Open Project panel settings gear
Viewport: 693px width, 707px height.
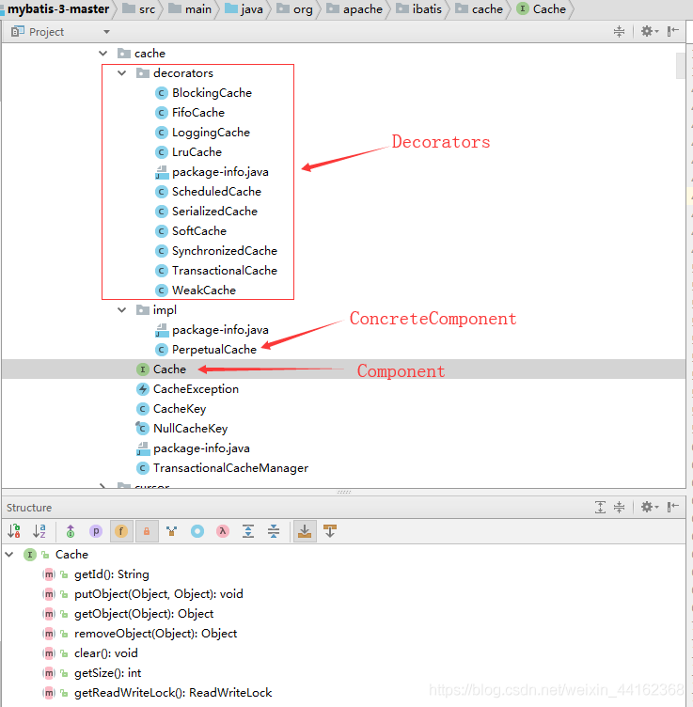pos(650,31)
